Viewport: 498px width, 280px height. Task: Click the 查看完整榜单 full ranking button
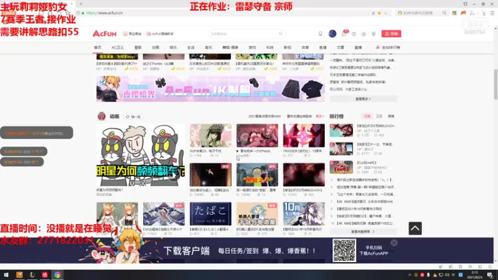pos(363,231)
